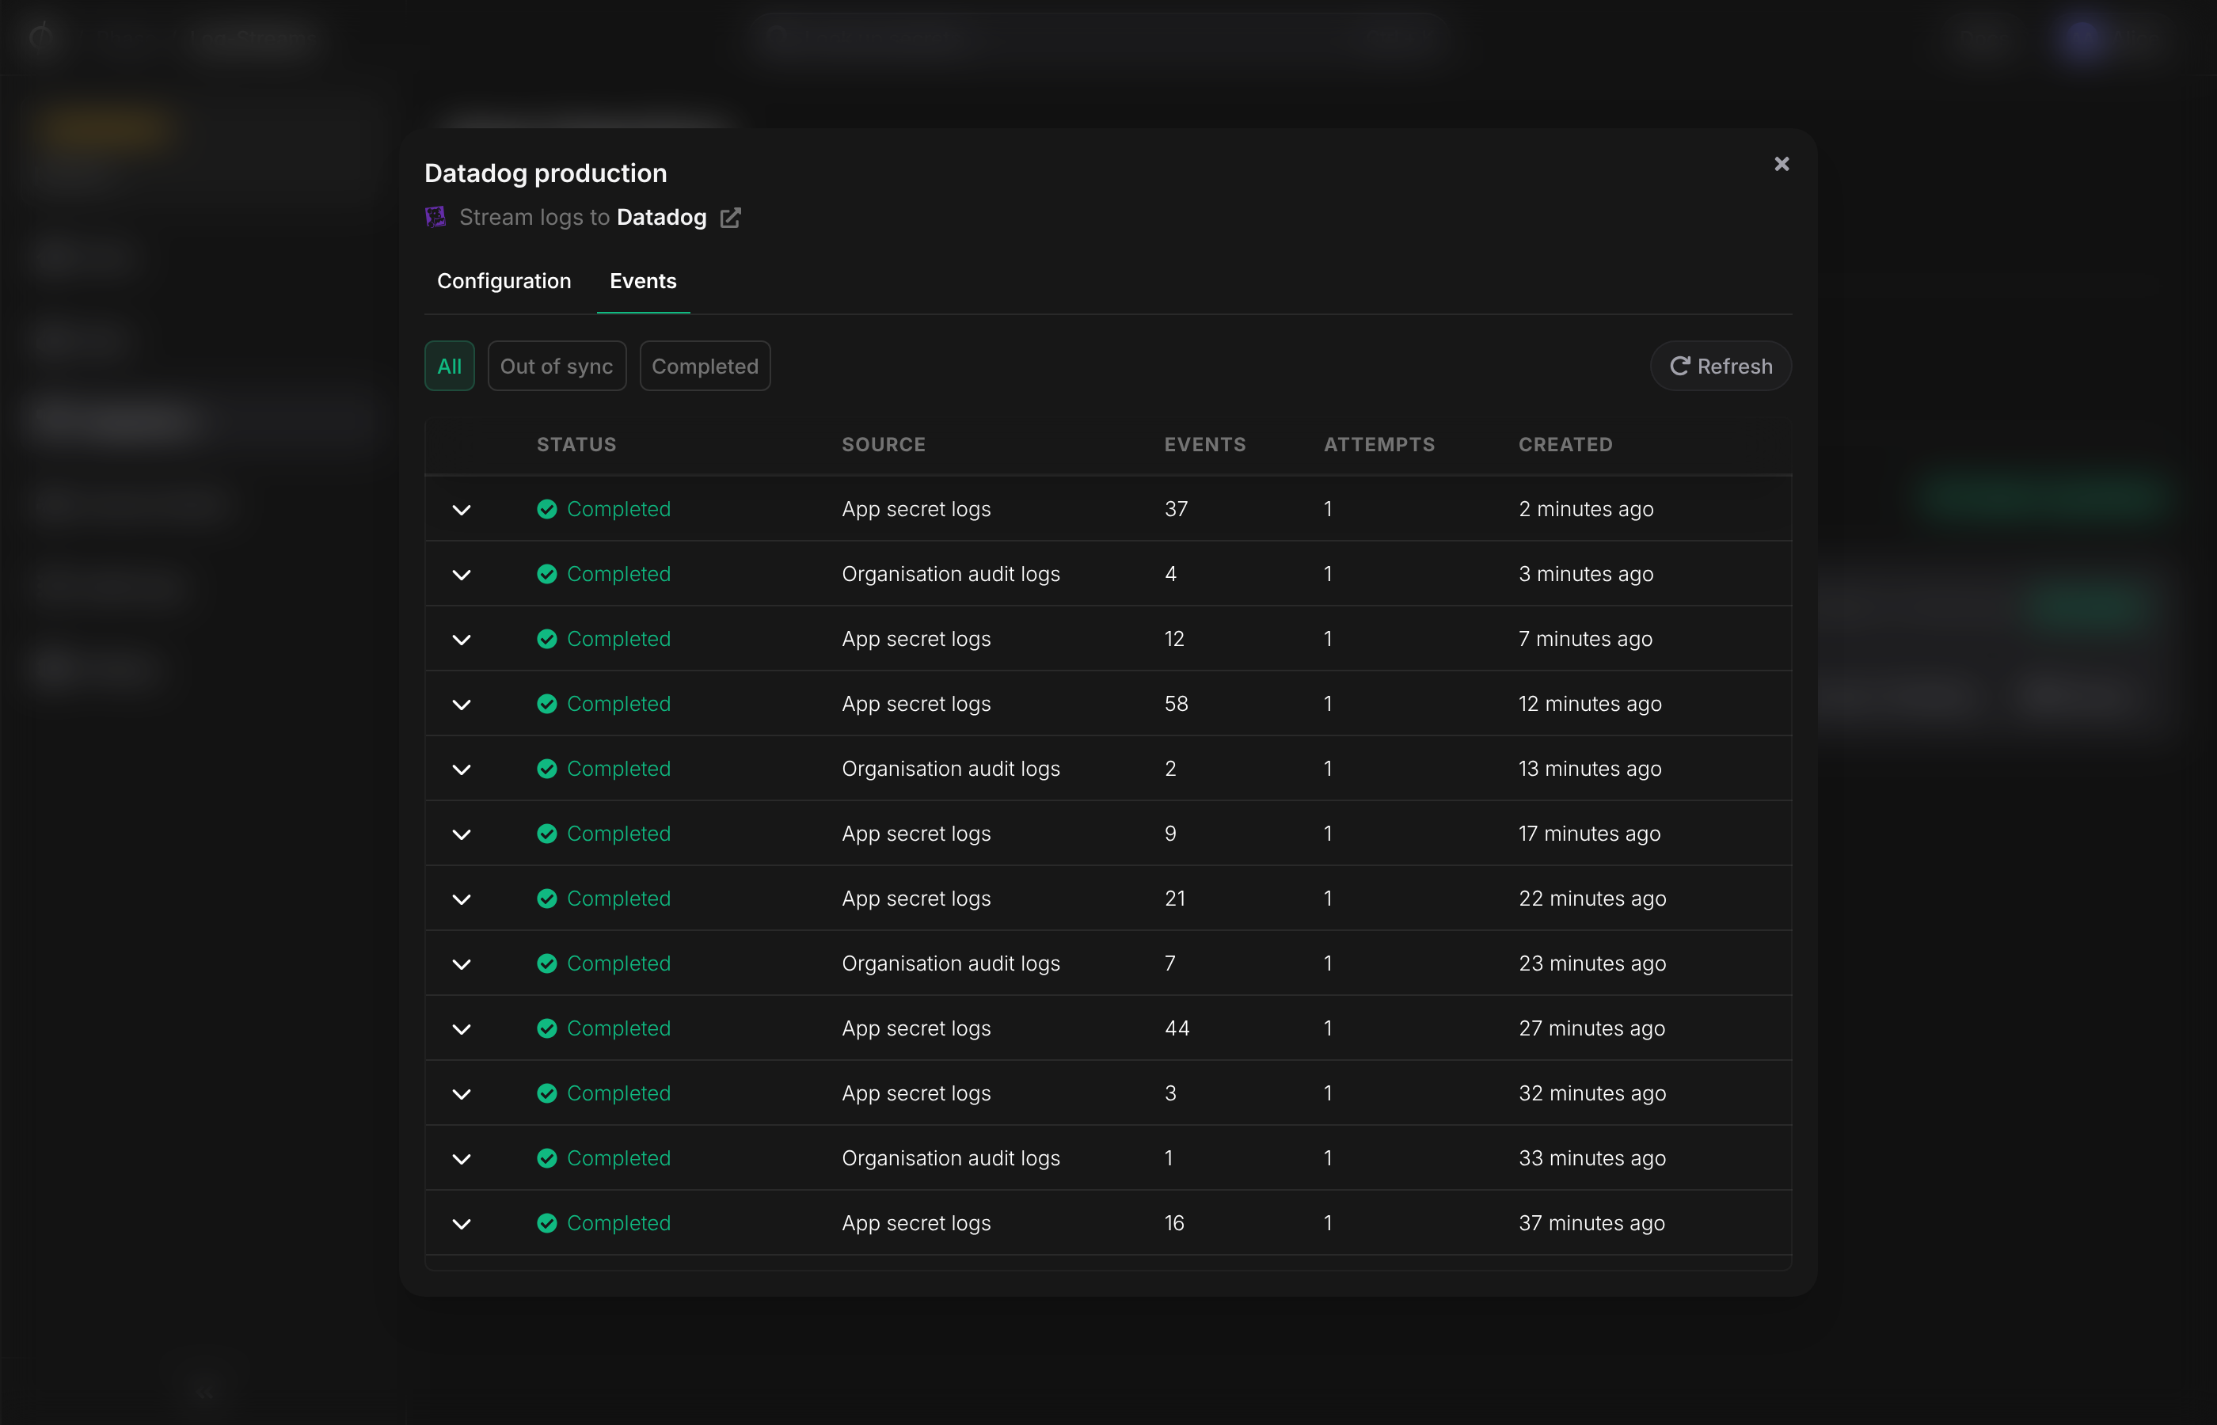This screenshot has width=2217, height=1425.
Task: Expand the 2 minutes ago row
Action: (462, 510)
